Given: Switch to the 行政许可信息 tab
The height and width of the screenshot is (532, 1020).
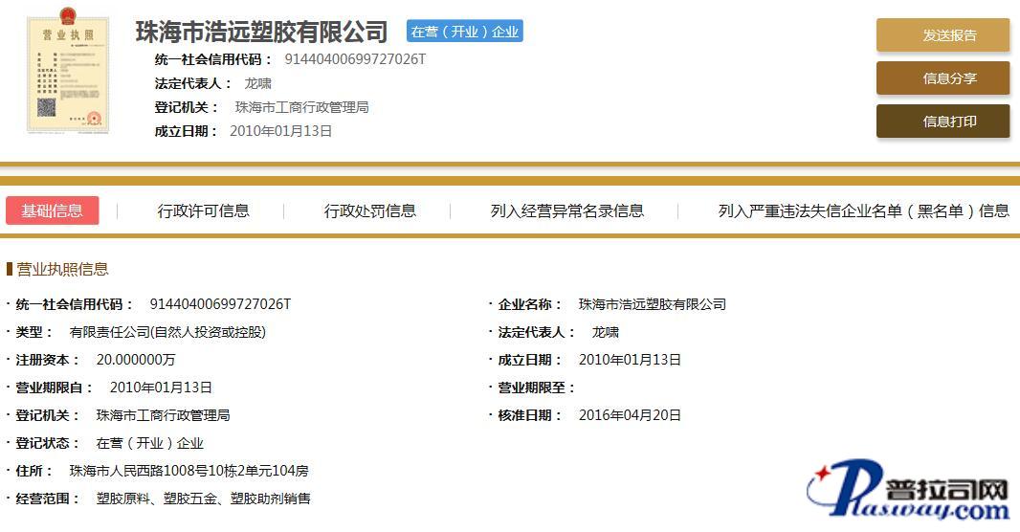Looking at the screenshot, I should coord(203,211).
